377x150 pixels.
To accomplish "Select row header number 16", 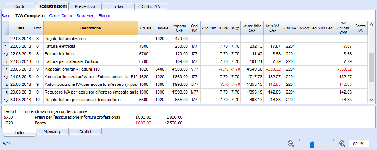I will tap(5, 100).
